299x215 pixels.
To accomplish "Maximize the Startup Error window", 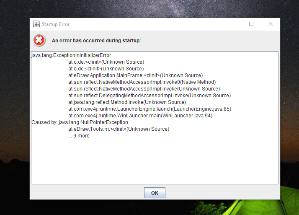I will (251, 24).
